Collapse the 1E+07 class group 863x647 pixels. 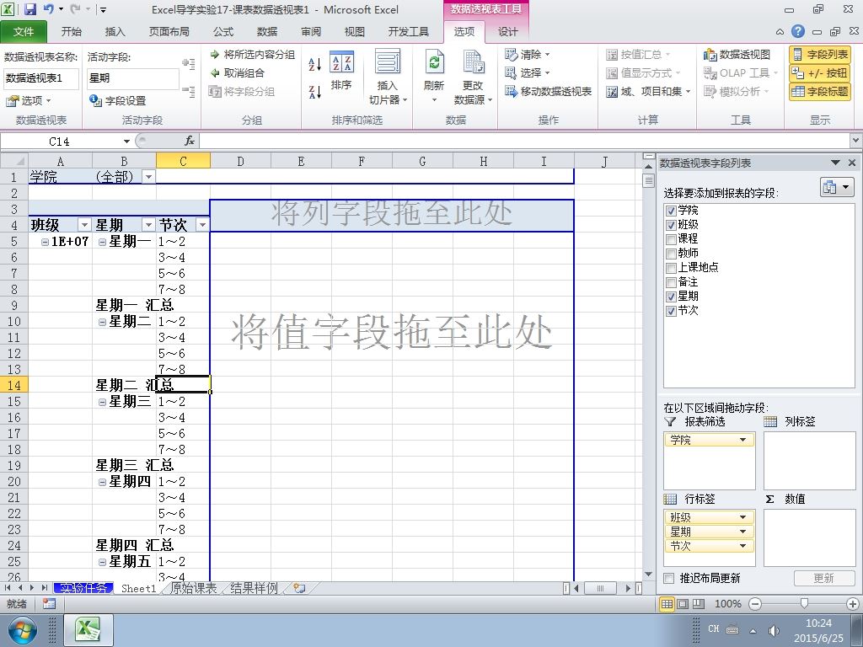(46, 242)
